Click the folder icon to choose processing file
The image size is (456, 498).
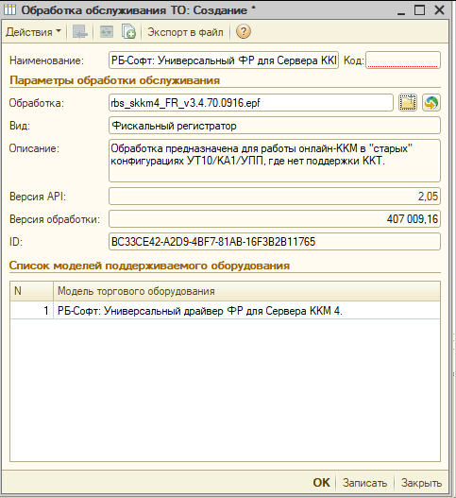408,103
